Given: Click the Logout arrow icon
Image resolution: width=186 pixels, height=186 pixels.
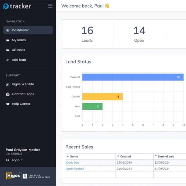Looking at the screenshot, I should pyautogui.click(x=8, y=160).
